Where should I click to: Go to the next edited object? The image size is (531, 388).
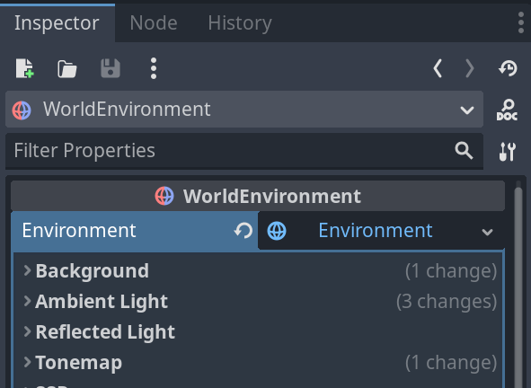pos(470,69)
